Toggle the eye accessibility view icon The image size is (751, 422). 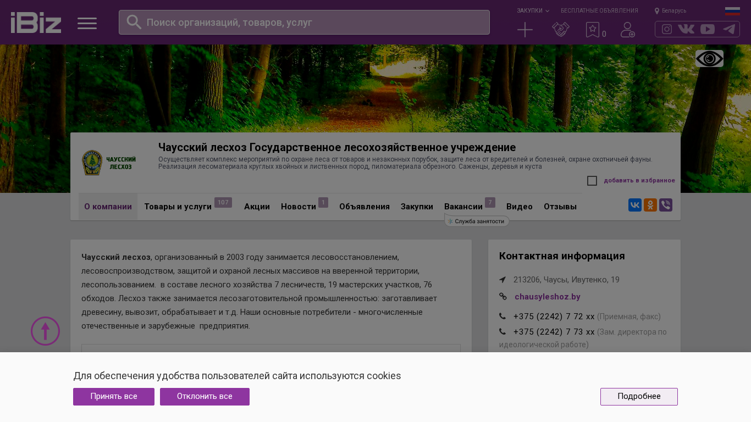click(709, 58)
